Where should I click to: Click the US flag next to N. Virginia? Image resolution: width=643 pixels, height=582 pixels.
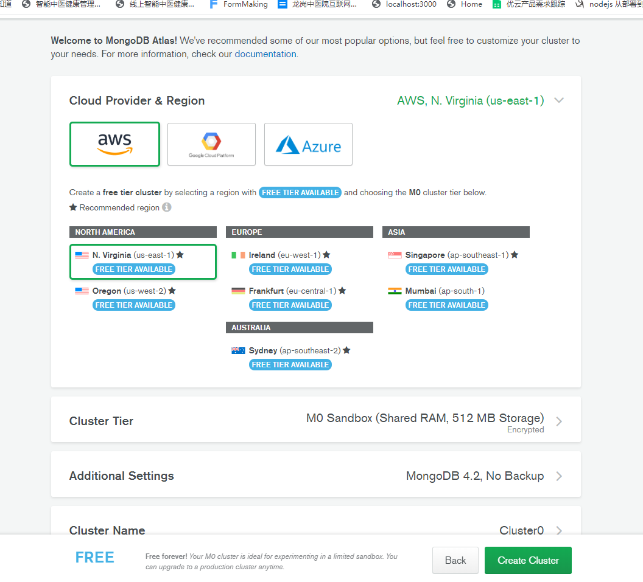pyautogui.click(x=82, y=255)
